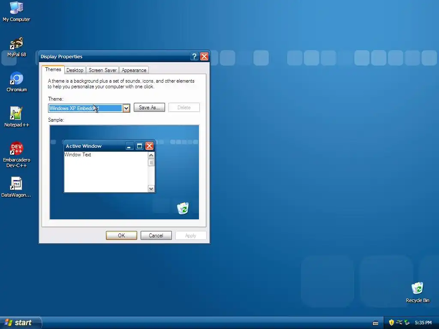This screenshot has width=439, height=329.
Task: Select the Chromium desktop shortcut
Action: (17, 82)
